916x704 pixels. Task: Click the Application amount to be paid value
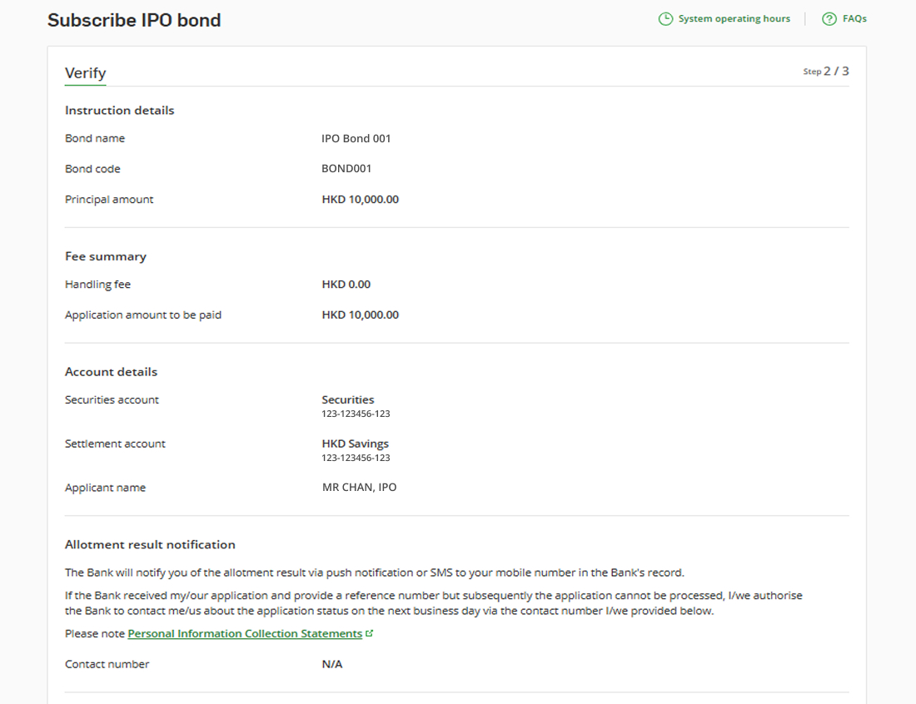(360, 315)
